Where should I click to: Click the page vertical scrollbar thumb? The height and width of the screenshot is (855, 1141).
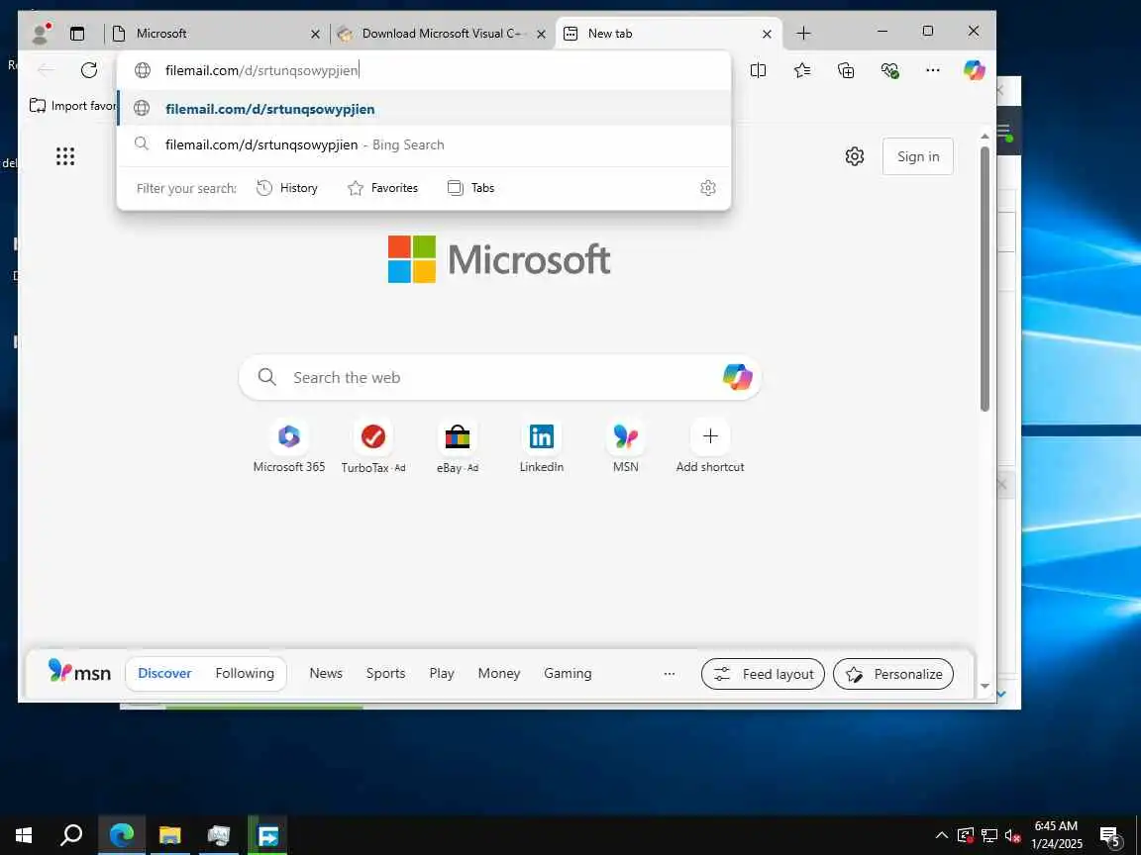tap(985, 279)
